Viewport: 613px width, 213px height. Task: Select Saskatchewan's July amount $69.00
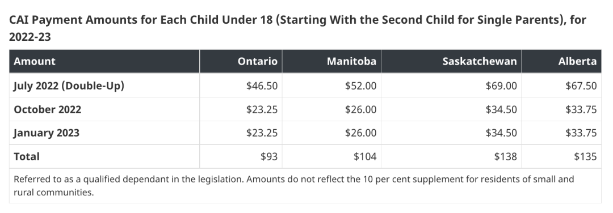click(501, 86)
